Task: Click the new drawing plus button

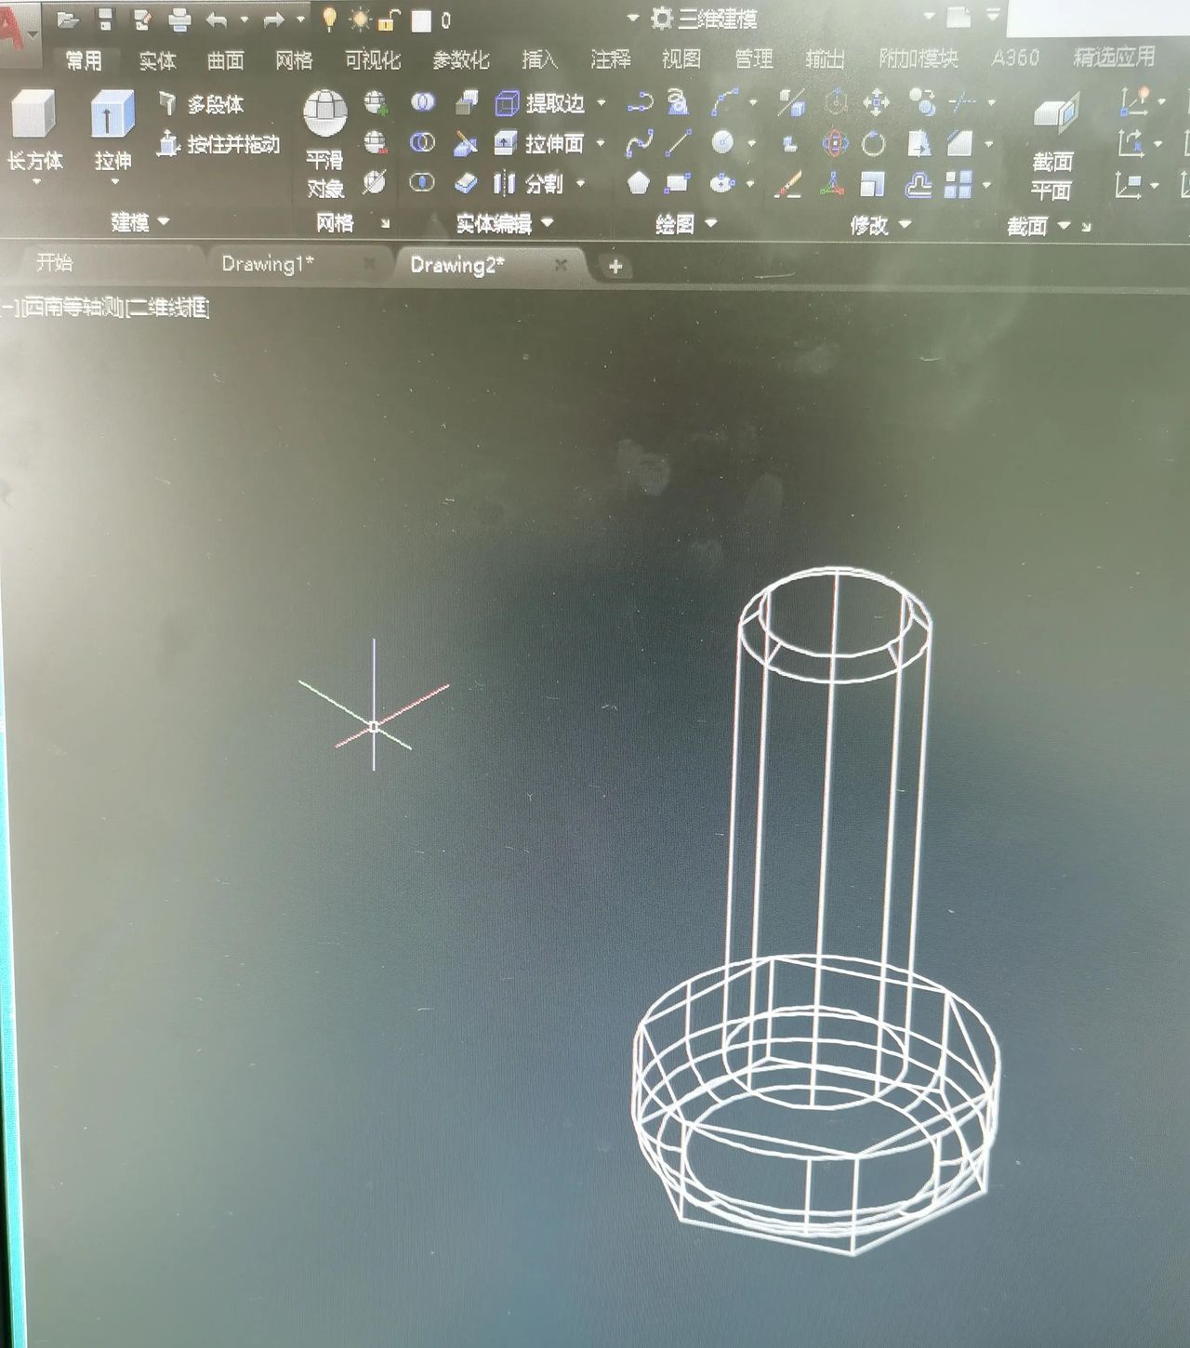Action: point(615,267)
